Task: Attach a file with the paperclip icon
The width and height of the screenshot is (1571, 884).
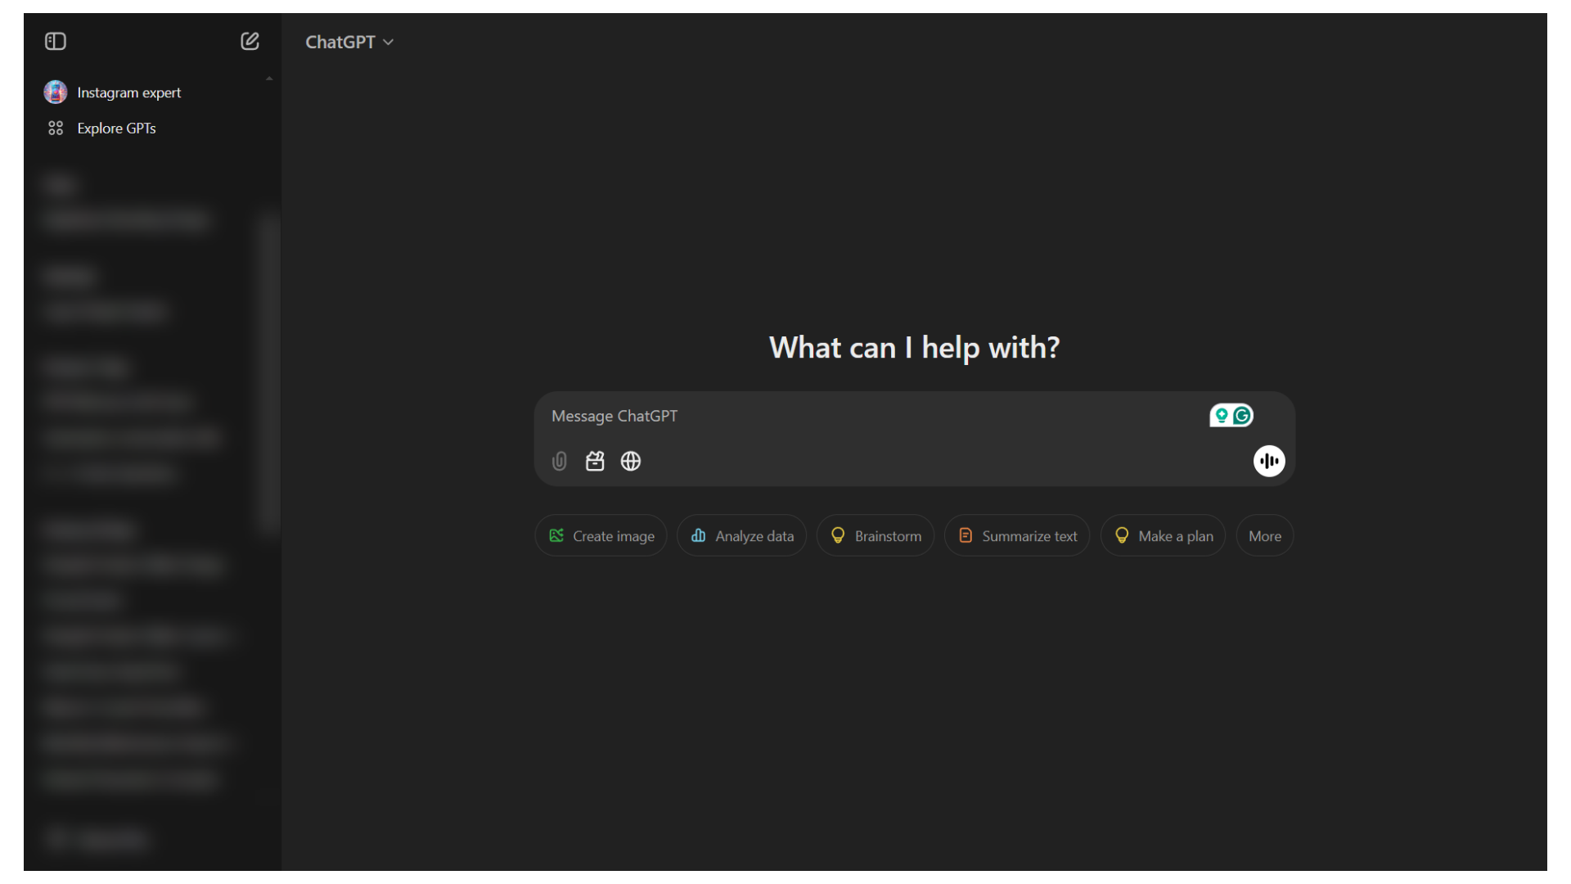Action: pyautogui.click(x=560, y=462)
